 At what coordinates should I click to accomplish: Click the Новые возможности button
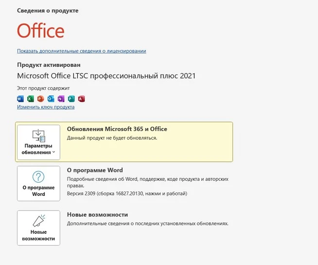[38, 228]
